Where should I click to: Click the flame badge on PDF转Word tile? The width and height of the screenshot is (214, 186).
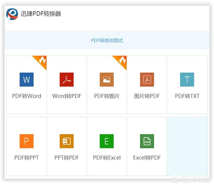(41, 61)
